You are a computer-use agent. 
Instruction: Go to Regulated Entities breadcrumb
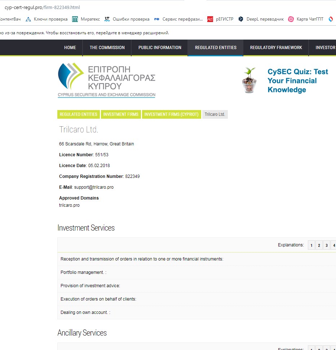79,114
